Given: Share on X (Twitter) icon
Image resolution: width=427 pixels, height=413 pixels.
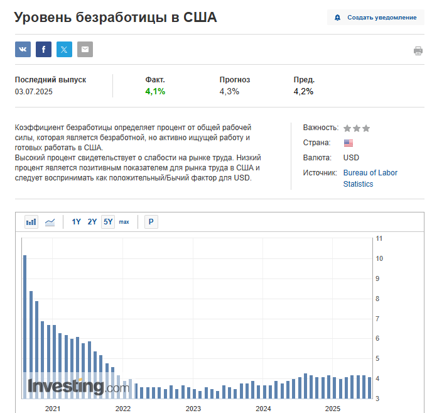Looking at the screenshot, I should tap(64, 49).
